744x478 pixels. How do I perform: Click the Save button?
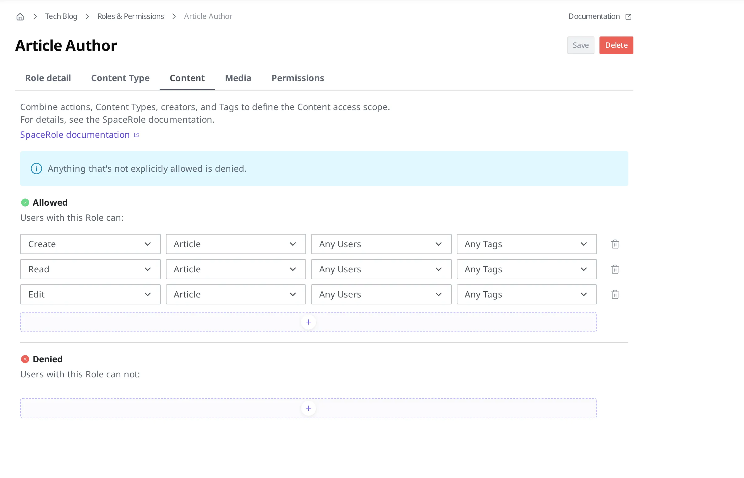581,45
